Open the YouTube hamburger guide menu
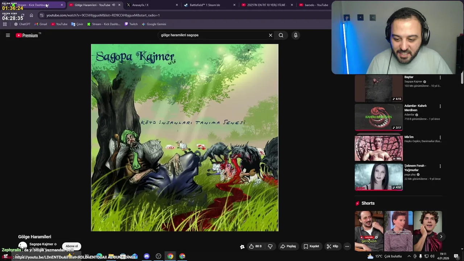Screen dimensions: 464x261 pos(8,35)
